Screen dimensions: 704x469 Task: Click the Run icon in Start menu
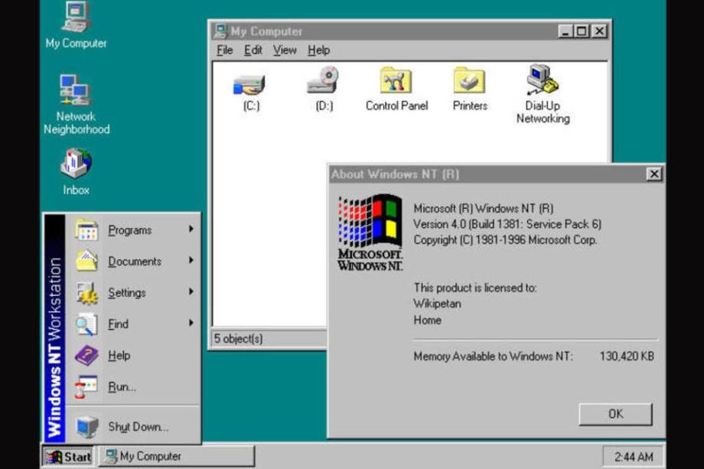coord(86,387)
